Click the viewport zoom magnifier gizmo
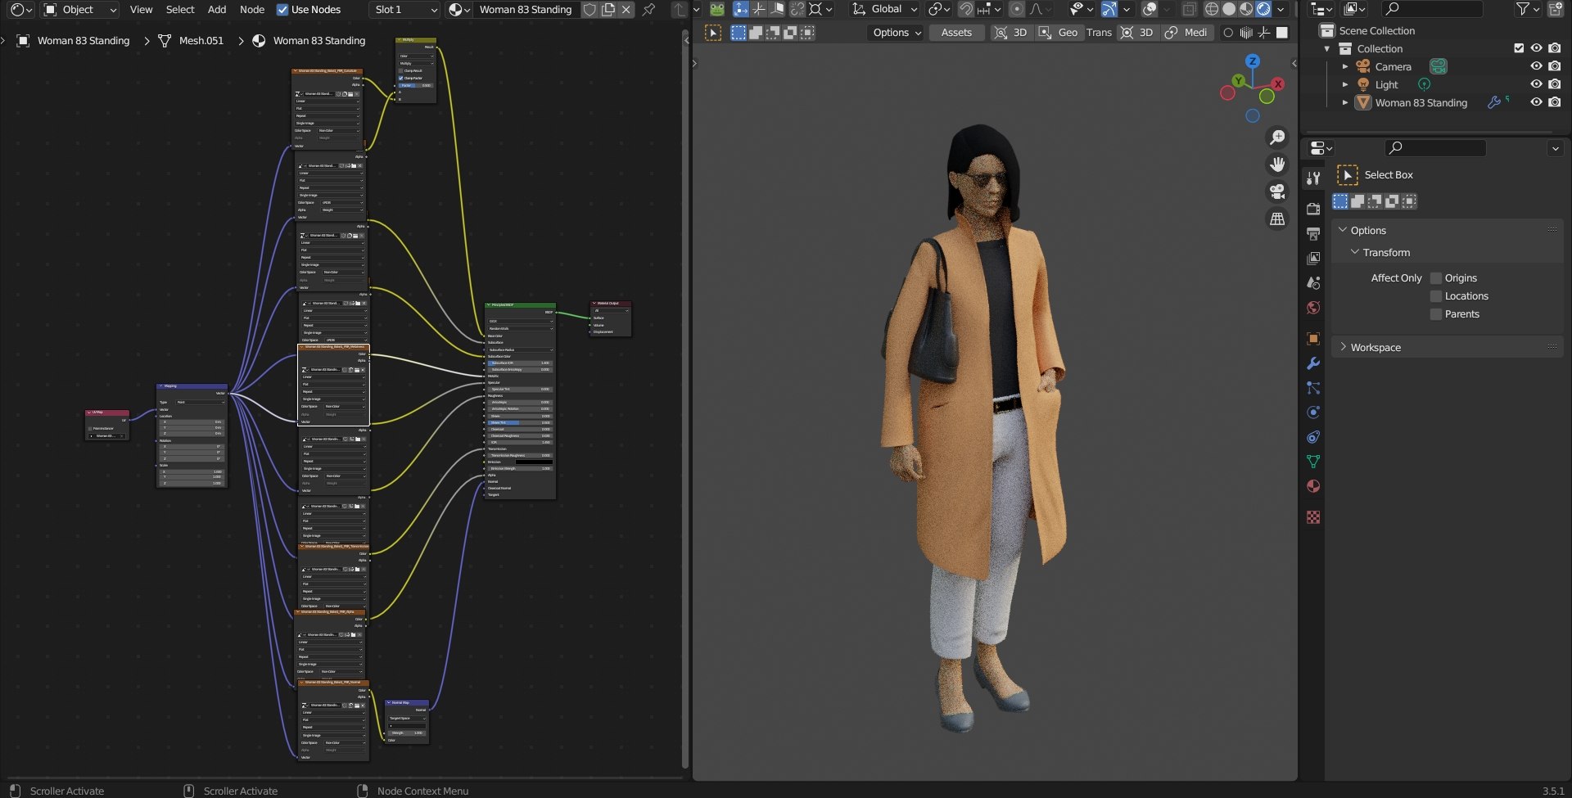This screenshot has width=1572, height=798. point(1277,138)
